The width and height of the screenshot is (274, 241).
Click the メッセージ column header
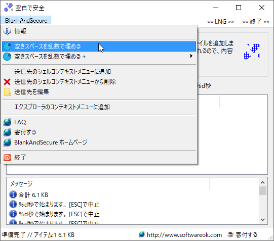[108, 184]
